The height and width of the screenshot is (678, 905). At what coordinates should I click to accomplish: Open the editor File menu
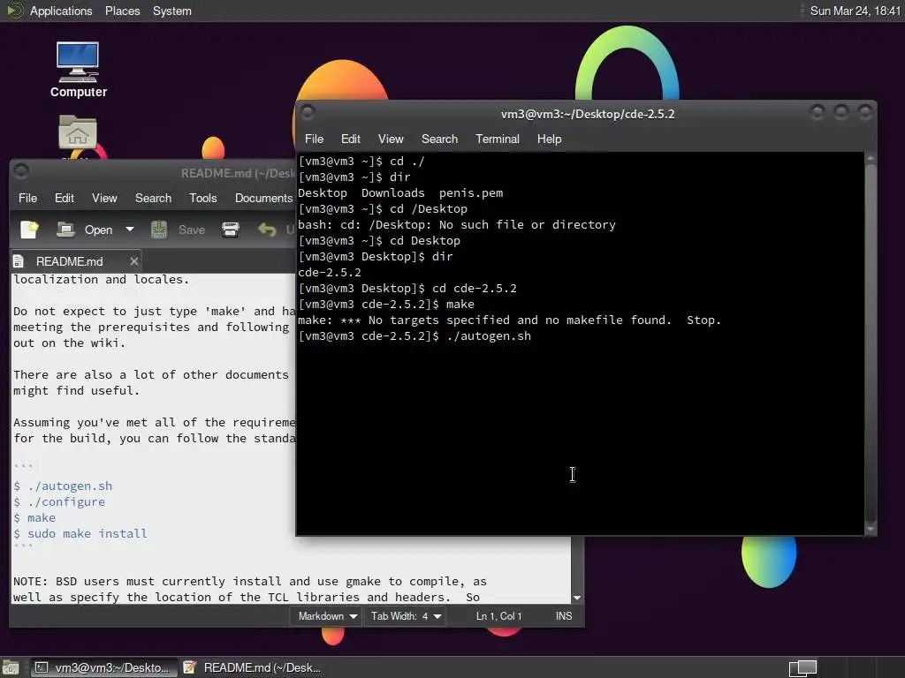(27, 199)
